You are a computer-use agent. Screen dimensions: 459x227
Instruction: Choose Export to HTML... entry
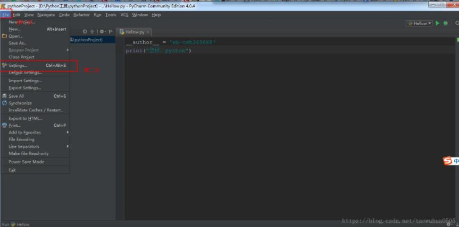point(35,118)
